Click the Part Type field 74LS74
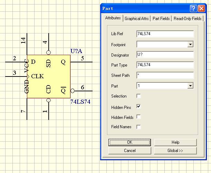 pyautogui.click(x=165, y=65)
